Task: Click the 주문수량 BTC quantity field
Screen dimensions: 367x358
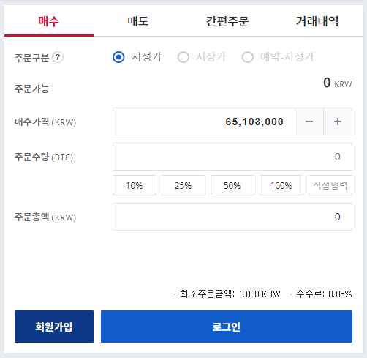Action: click(x=232, y=157)
